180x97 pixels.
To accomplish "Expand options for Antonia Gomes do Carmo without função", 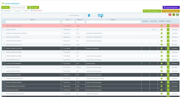I will 168,52.
